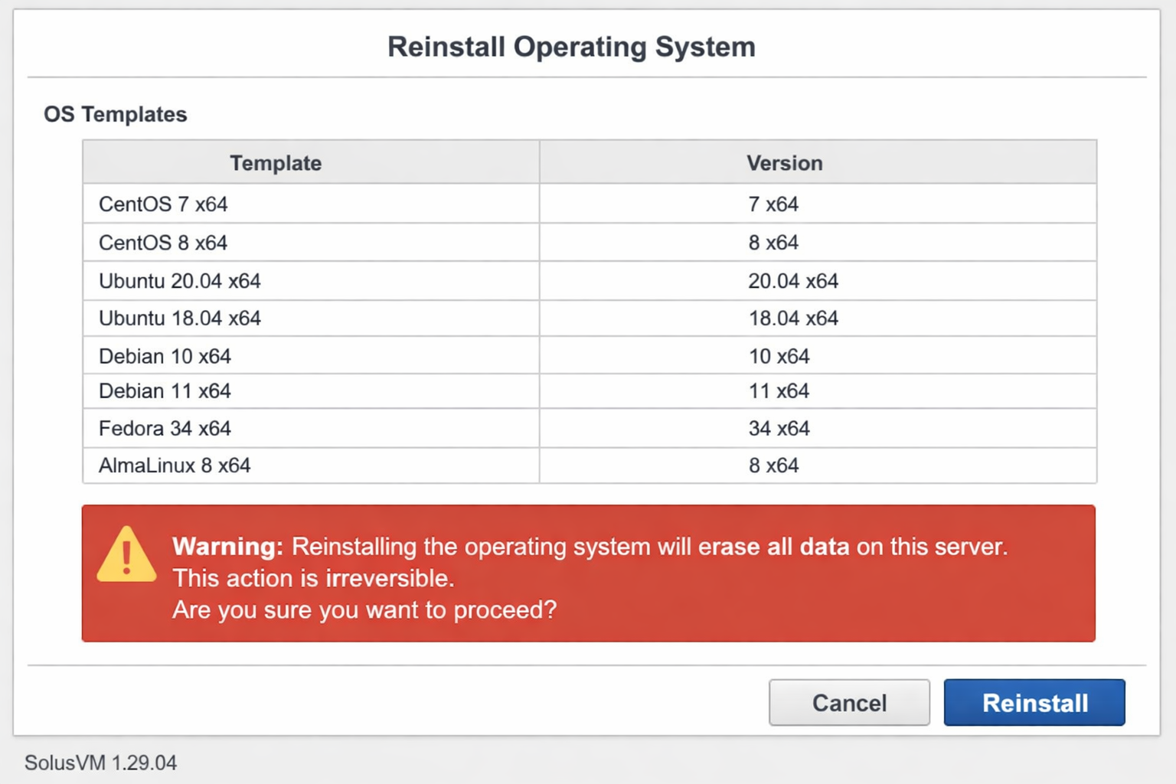Pick the Ubuntu 20.04 x64 template name
Screen dimensions: 1176x784
(x=180, y=281)
